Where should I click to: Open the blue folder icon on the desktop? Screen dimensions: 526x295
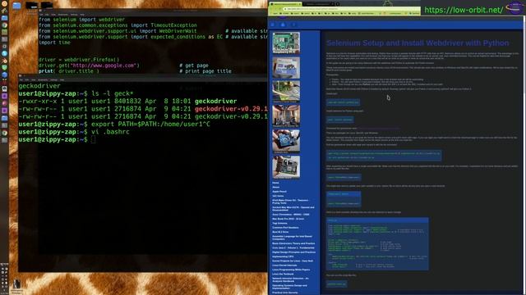coord(16,6)
